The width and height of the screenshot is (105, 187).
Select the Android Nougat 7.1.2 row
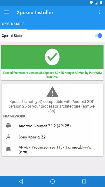point(52,126)
